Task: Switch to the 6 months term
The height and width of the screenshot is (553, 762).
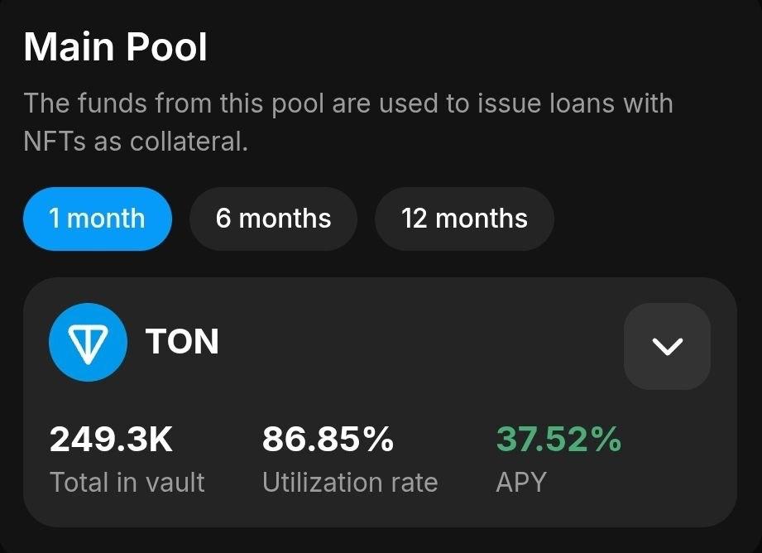Action: click(x=273, y=219)
